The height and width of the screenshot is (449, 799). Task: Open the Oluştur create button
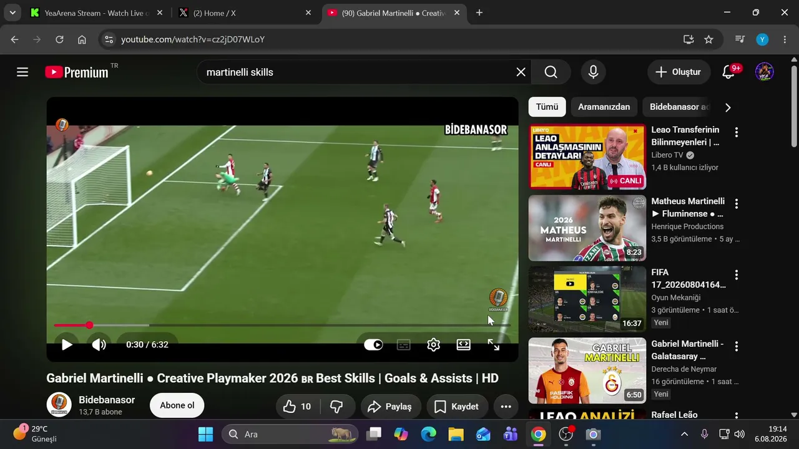[679, 72]
